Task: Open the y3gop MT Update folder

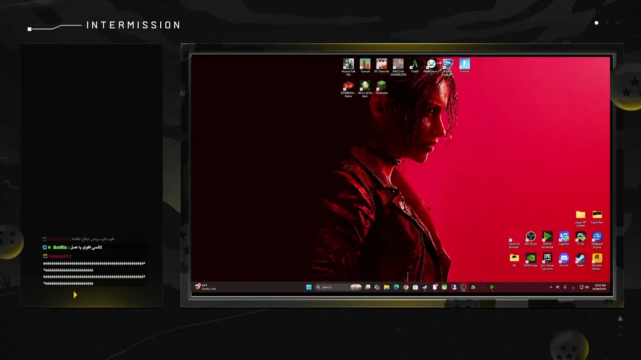Action: [x=580, y=218]
